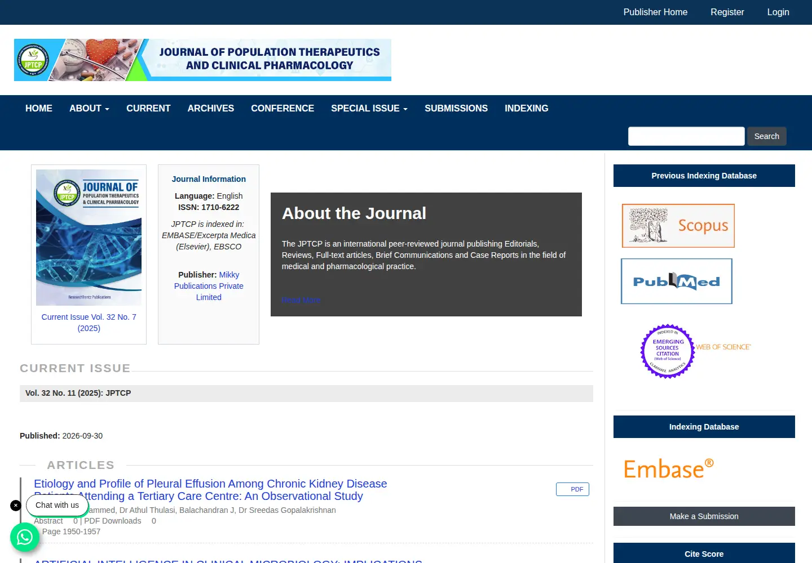Click the Page 1950-1957 text
Image resolution: width=812 pixels, height=563 pixels.
pyautogui.click(x=72, y=531)
